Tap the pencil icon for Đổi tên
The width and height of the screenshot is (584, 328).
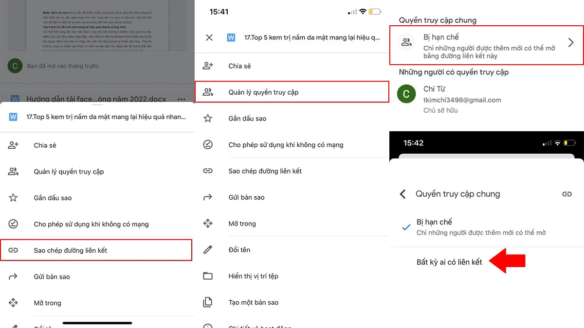208,250
